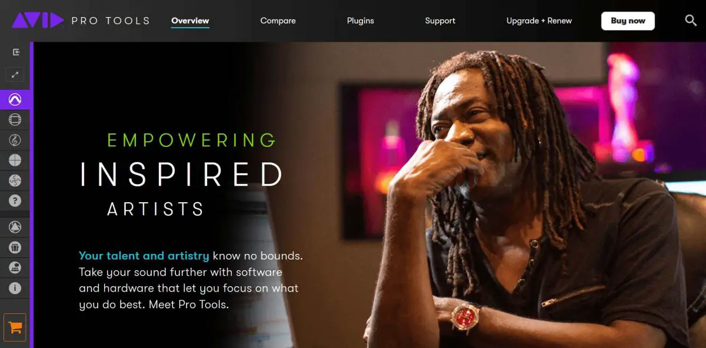The height and width of the screenshot is (348, 706).
Task: Open the info circle icon
Action: (15, 288)
